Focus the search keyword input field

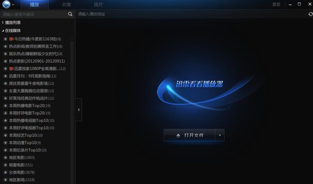34,14
